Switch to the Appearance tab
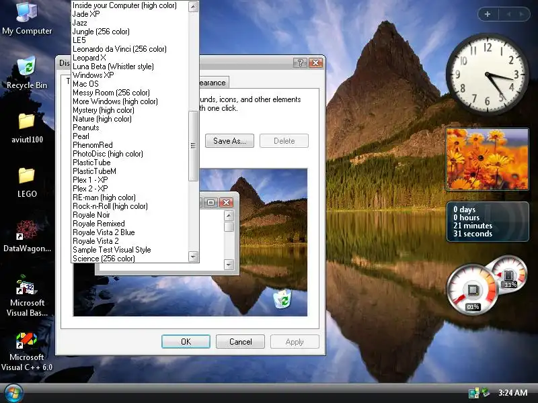Viewport: 538px width, 403px height. [x=213, y=83]
